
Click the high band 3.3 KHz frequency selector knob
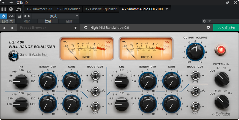pyautogui.click(x=121, y=104)
